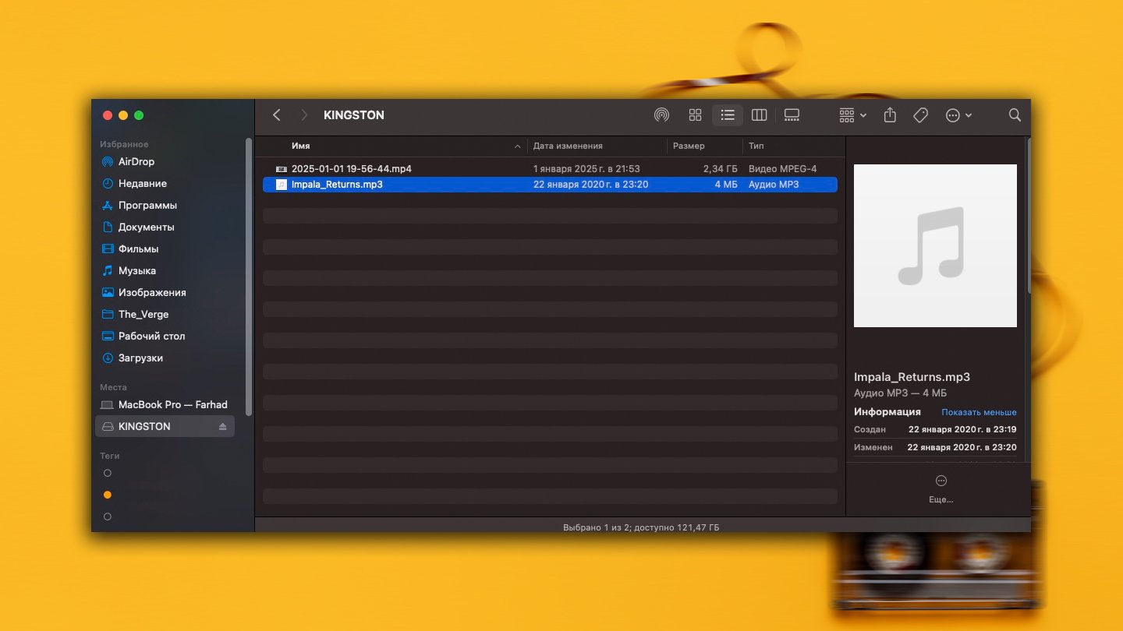
Task: Switch to column view
Action: point(759,115)
